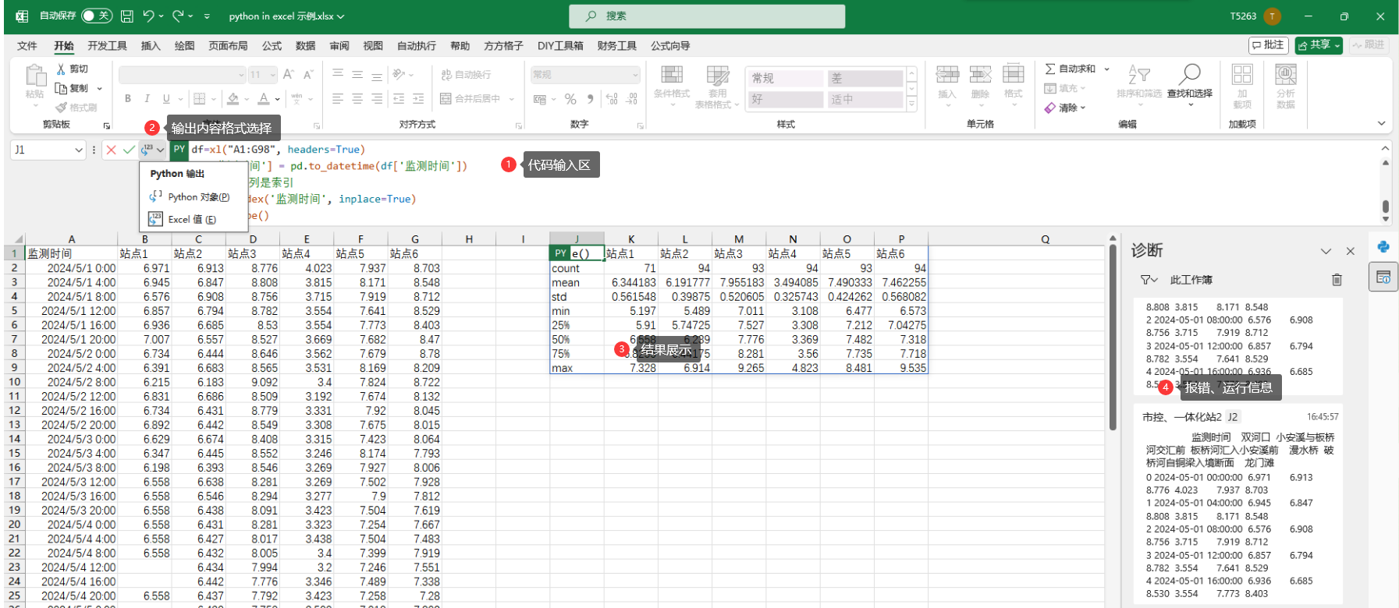Click the Percent Style icon
Image resolution: width=1399 pixels, height=608 pixels.
[570, 99]
